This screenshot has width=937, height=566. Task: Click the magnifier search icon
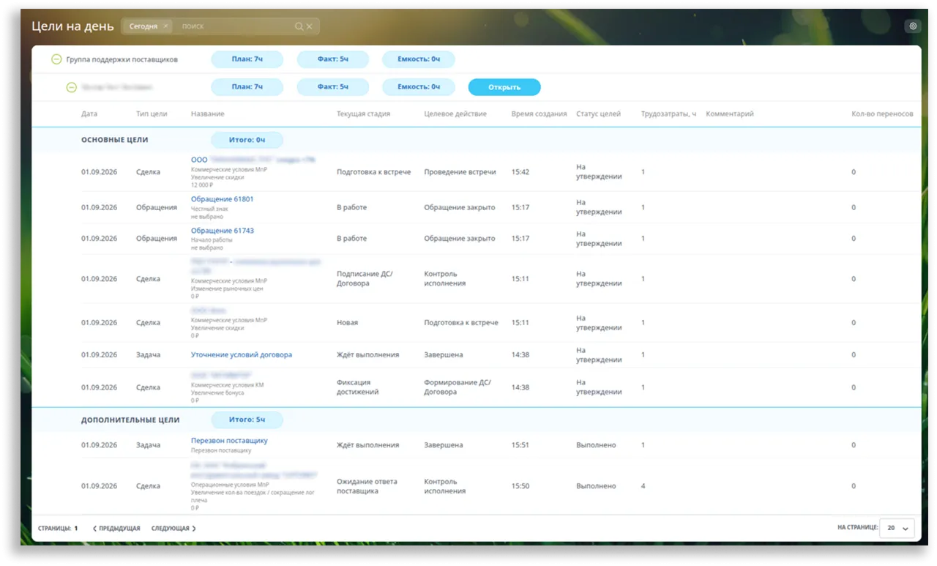click(x=299, y=26)
